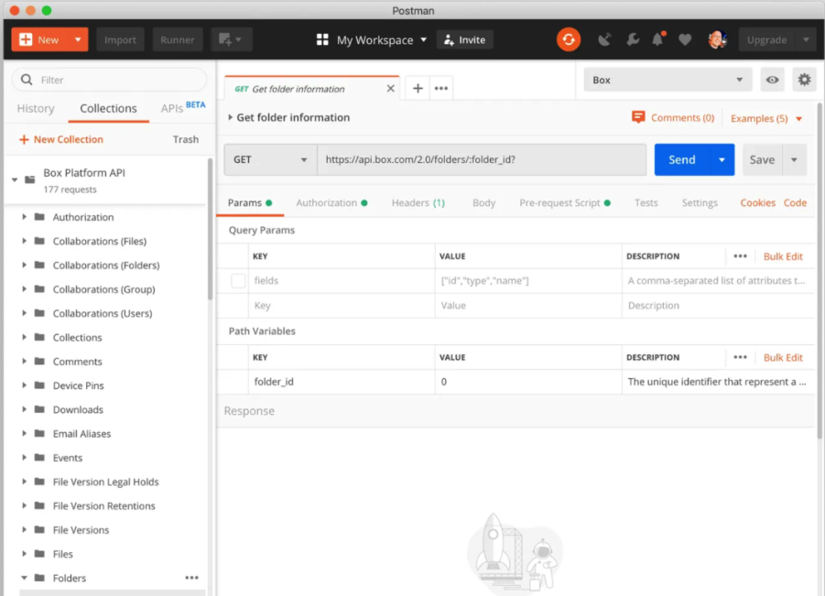This screenshot has width=825, height=596.
Task: Create a New Collection
Action: tap(61, 139)
